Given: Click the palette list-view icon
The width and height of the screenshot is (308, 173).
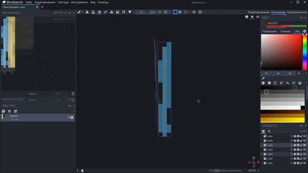Looking at the screenshot, I should [294, 83].
